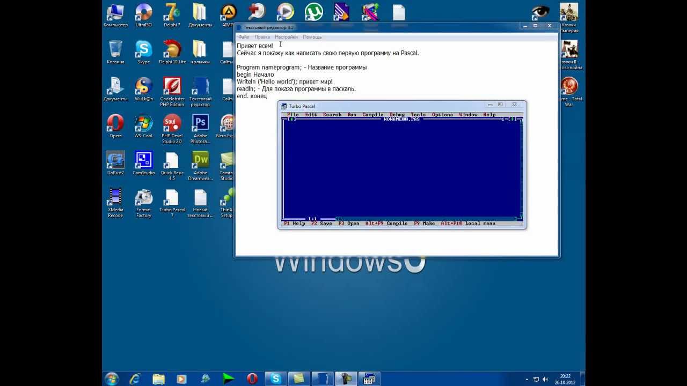Open the Tools menu in Turbo Pascal
Screen dimensions: 687x386
418,115
